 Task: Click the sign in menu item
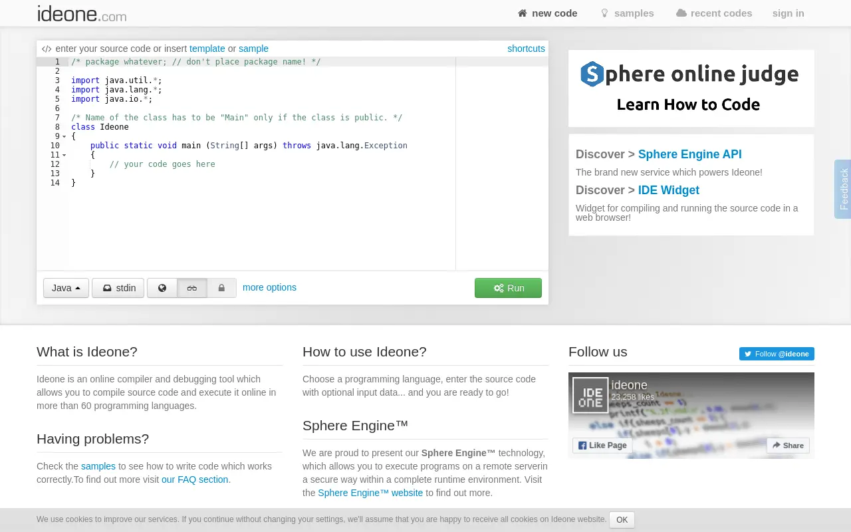click(789, 13)
